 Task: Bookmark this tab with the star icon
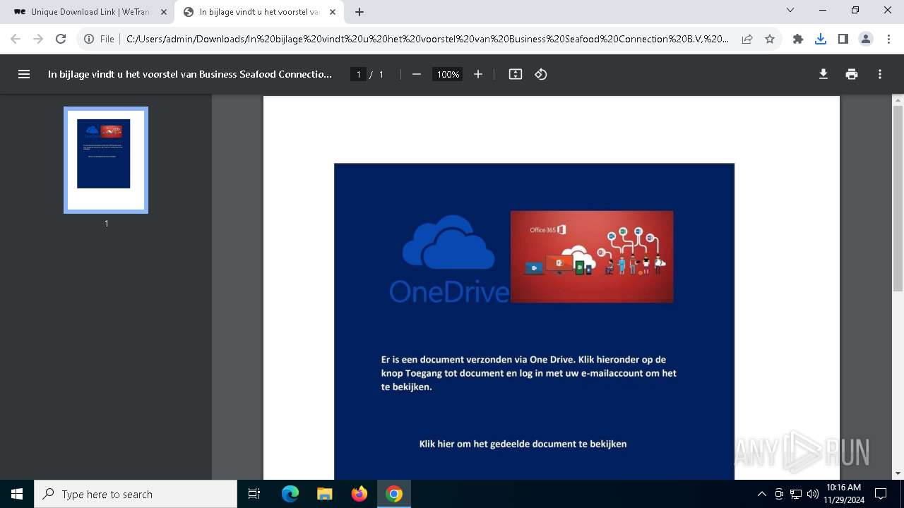770,40
